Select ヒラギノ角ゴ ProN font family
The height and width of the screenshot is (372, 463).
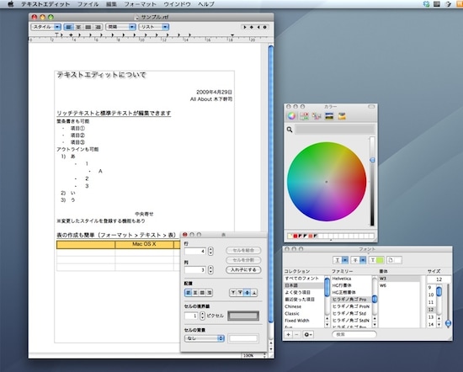[351, 306]
